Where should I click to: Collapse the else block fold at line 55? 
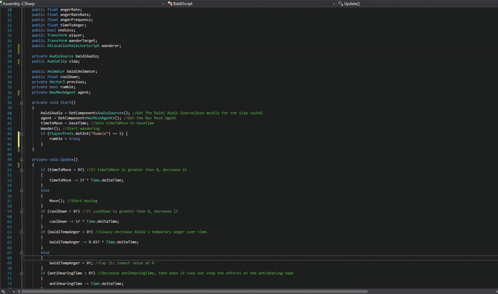point(22,191)
